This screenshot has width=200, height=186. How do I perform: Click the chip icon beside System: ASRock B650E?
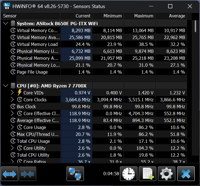point(13,24)
